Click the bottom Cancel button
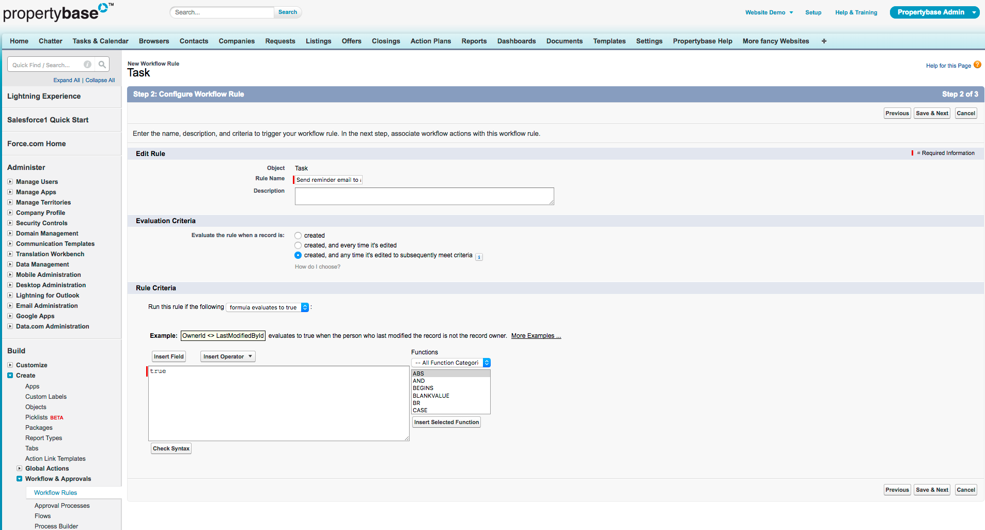 [966, 490]
